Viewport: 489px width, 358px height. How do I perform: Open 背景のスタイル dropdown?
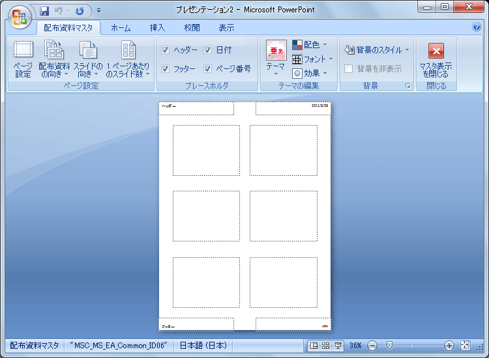(377, 50)
